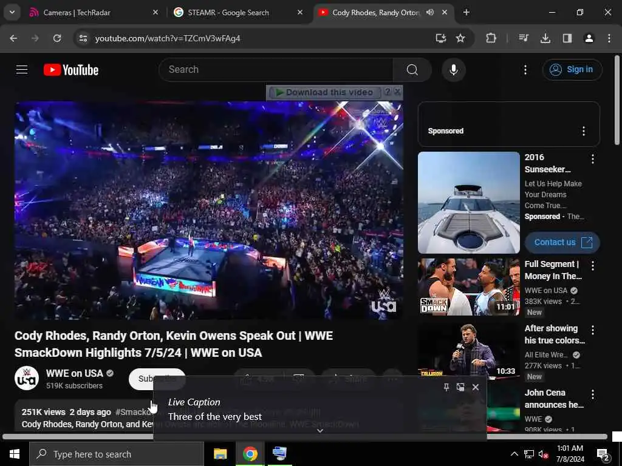This screenshot has height=466, width=622.
Task: Toggle the browser side panel
Action: click(x=567, y=38)
